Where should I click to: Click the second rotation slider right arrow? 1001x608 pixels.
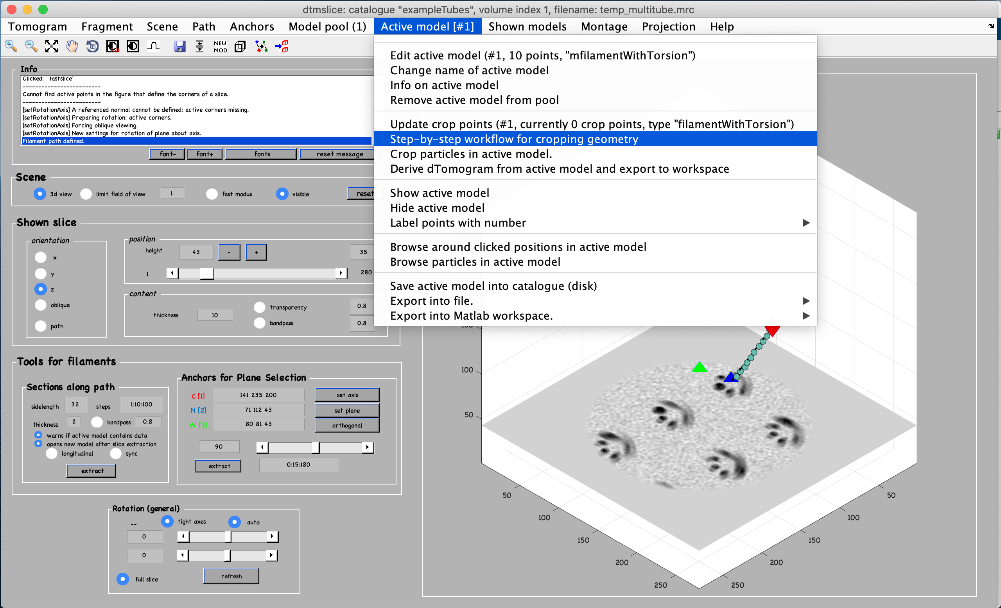coord(271,555)
